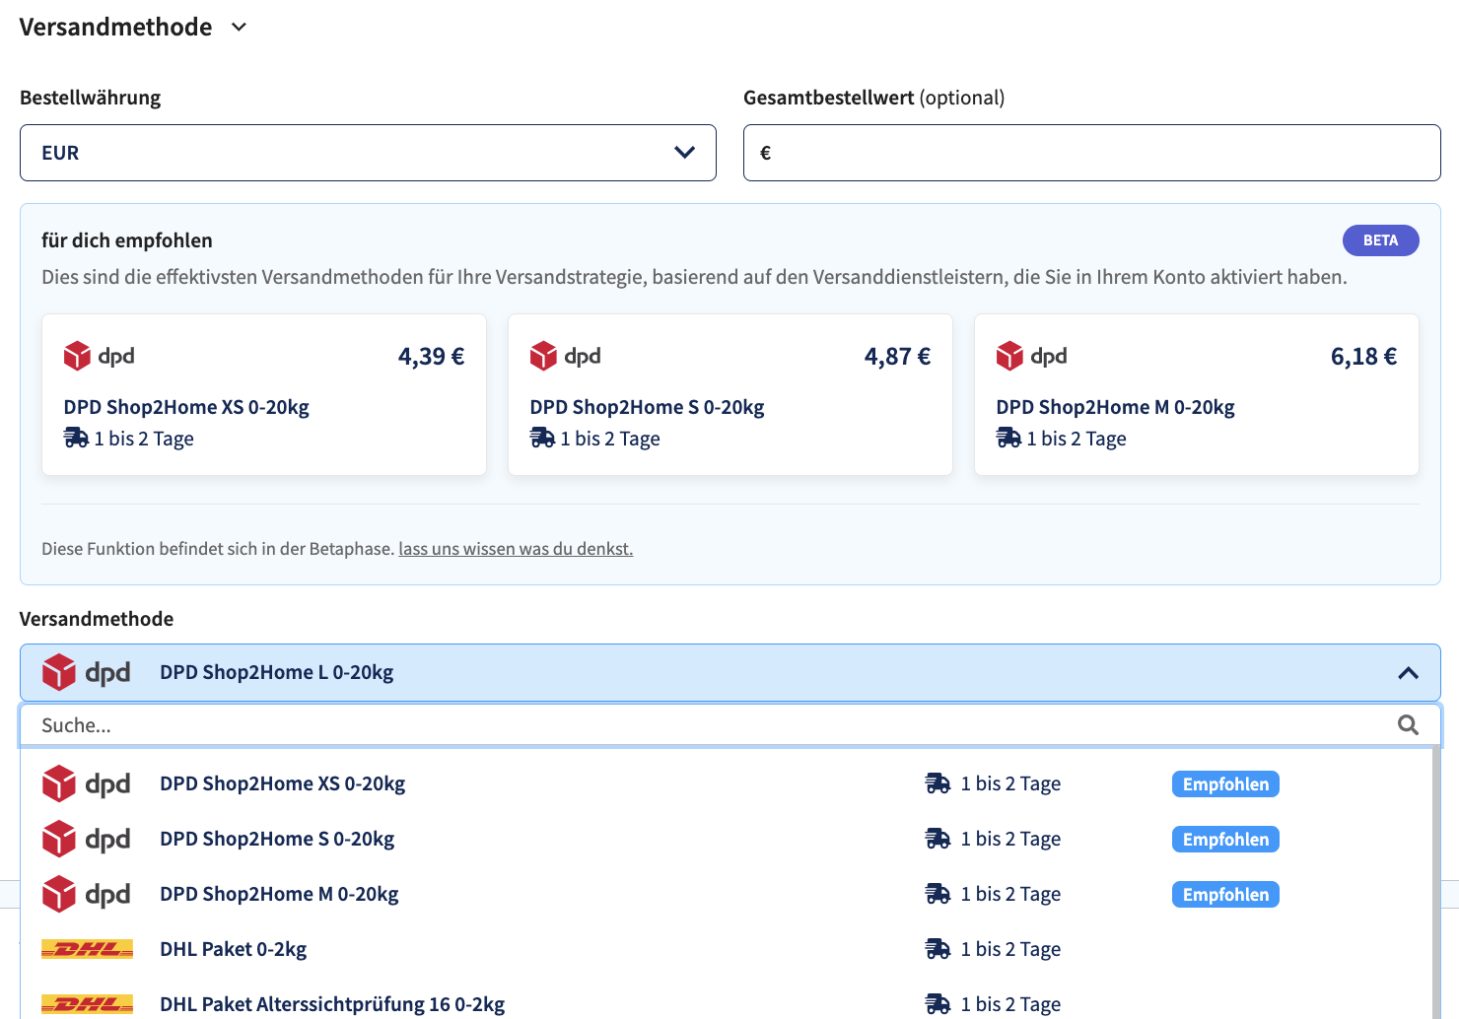Choose DPD Shop2Home S 0-20kg from the list
1459x1019 pixels.
727,839
